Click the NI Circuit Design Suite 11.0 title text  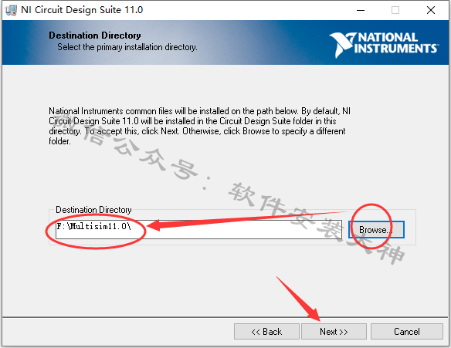(x=82, y=10)
